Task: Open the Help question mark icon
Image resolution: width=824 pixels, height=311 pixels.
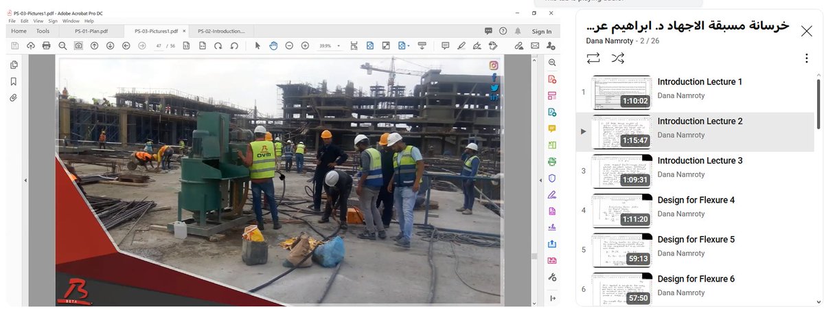Action: [x=503, y=31]
